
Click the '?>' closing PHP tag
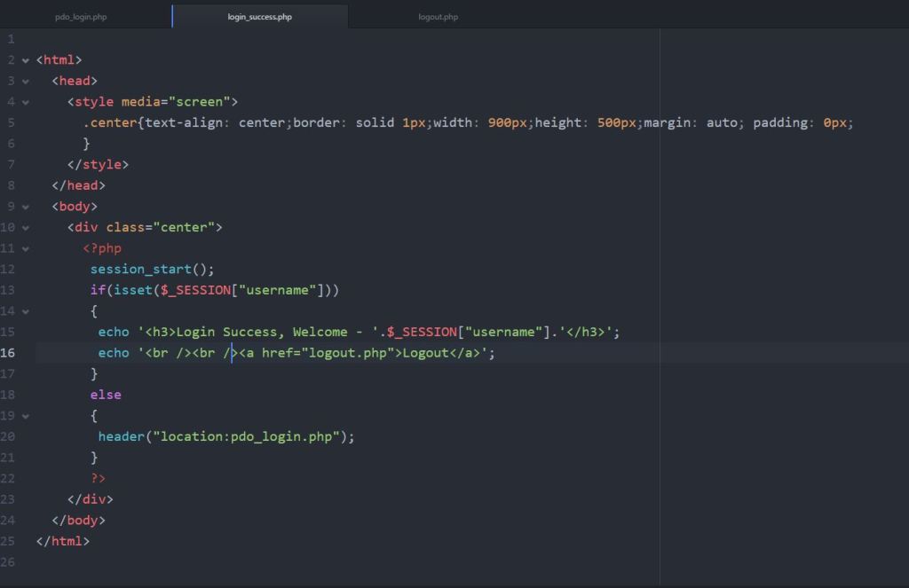98,479
